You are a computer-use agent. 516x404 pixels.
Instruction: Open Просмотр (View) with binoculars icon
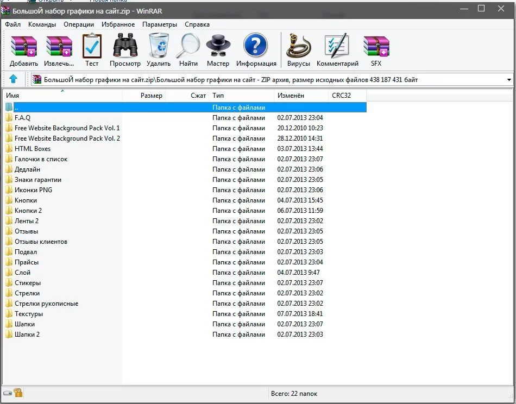pos(125,47)
